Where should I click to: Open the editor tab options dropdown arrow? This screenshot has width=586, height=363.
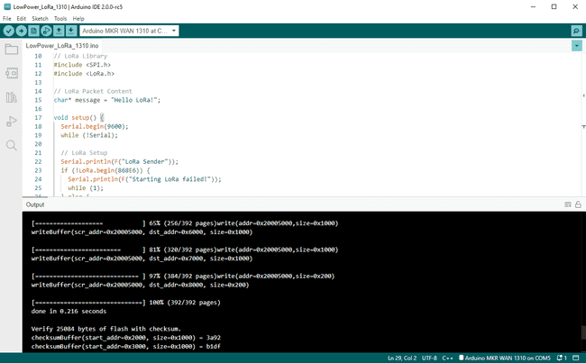pos(576,45)
